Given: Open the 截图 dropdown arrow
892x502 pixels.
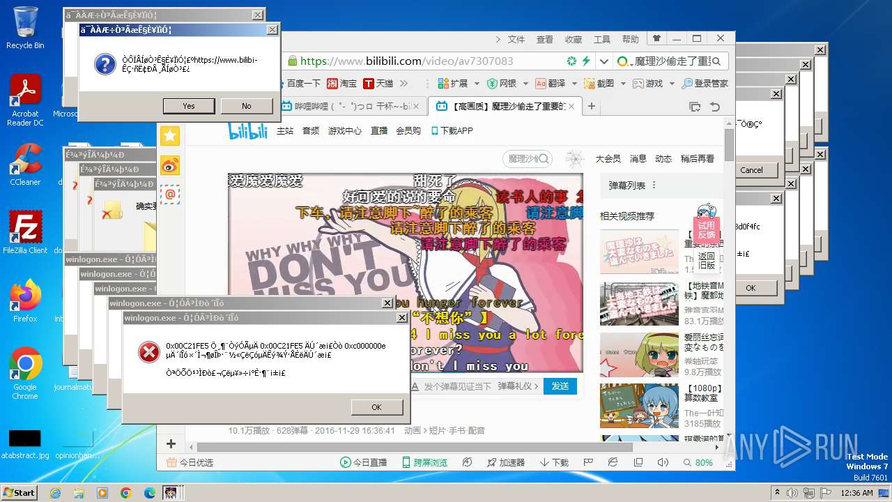Looking at the screenshot, I should tap(623, 84).
